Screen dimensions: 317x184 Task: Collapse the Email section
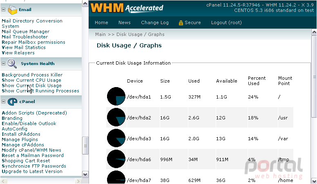click(x=3, y=10)
